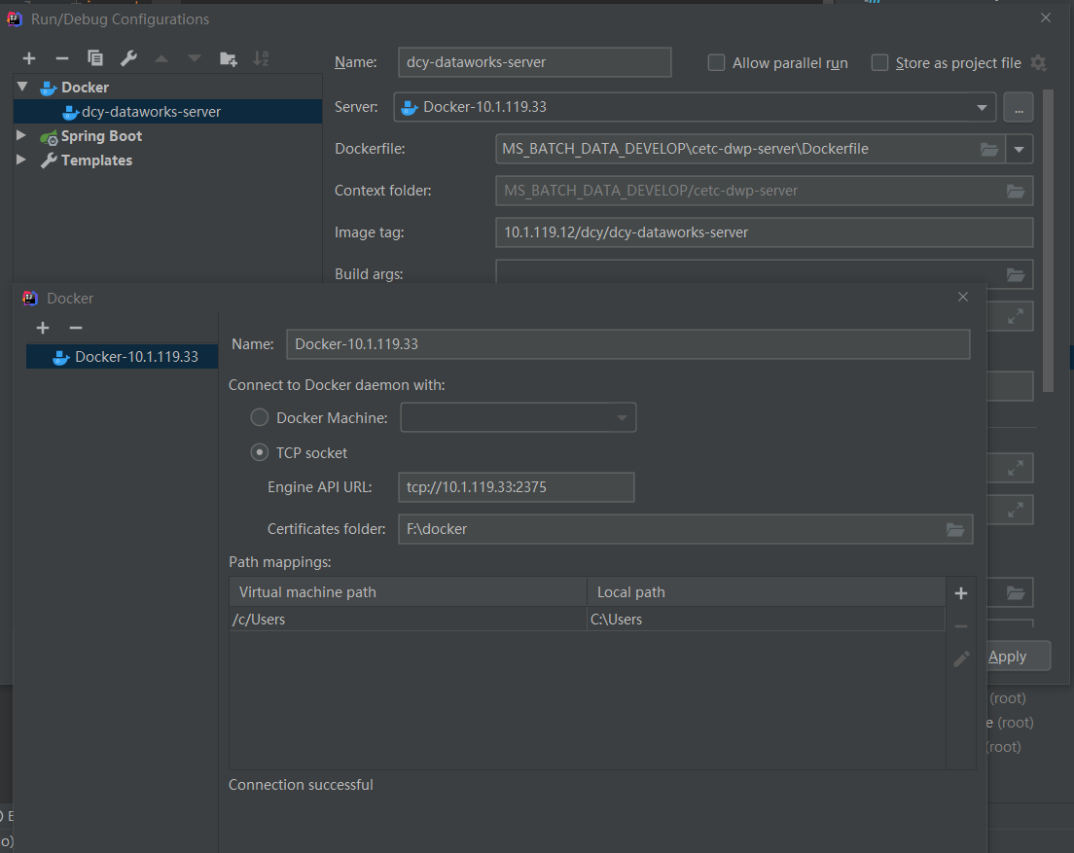Add new configuration with plus icon

29,59
